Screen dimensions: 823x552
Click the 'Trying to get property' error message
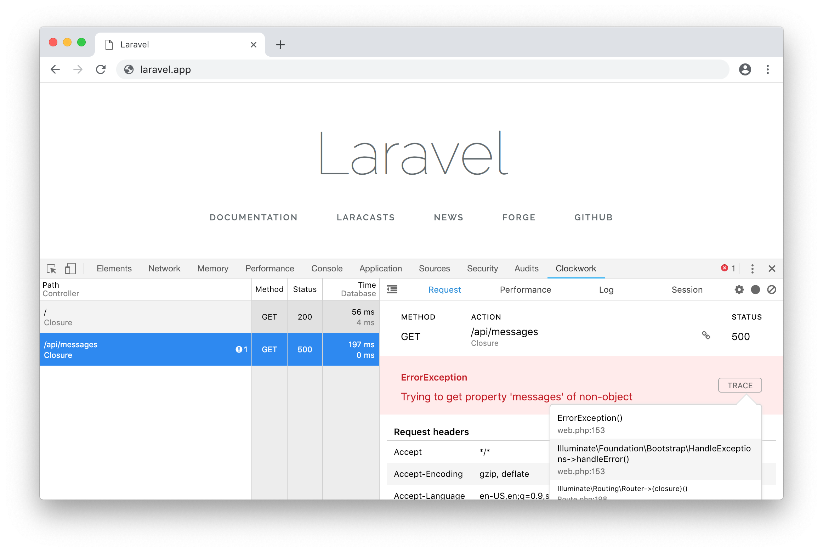pos(516,397)
